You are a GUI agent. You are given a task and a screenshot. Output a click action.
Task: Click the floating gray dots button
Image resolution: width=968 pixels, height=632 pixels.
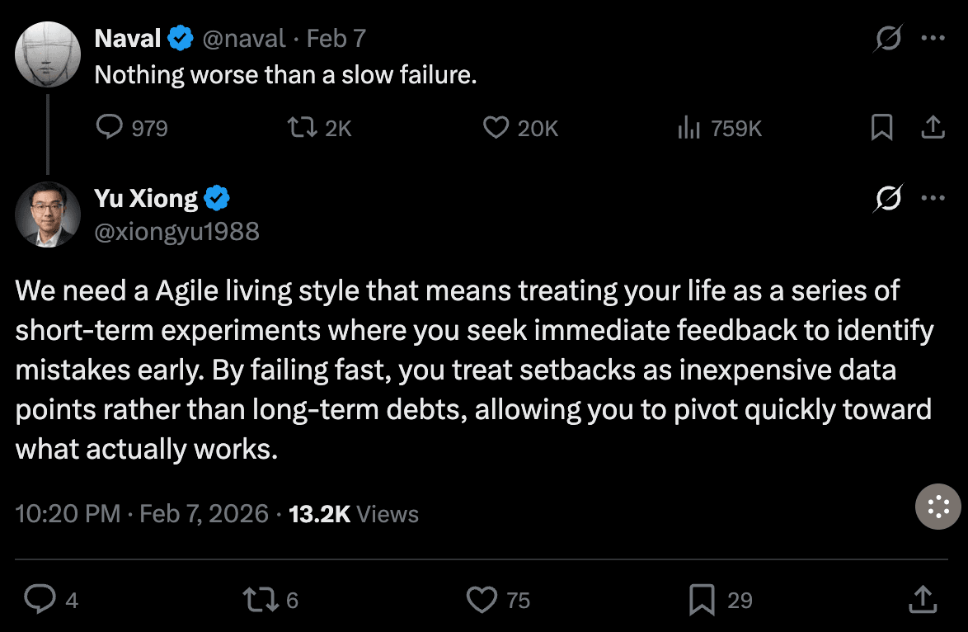coord(938,507)
